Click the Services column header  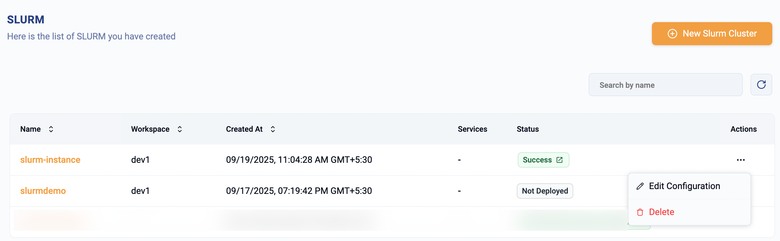[x=472, y=129]
